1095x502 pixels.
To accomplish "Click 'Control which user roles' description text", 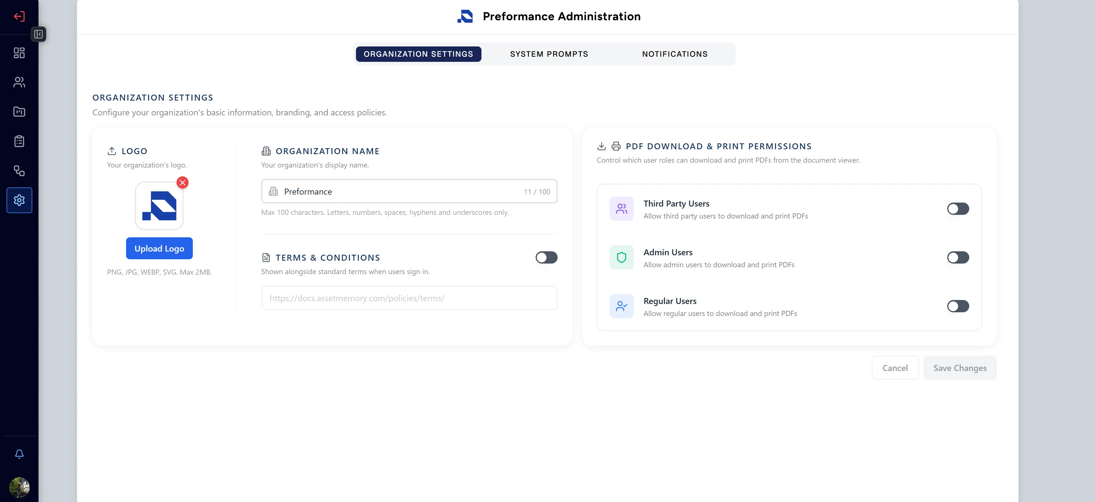I will [728, 160].
